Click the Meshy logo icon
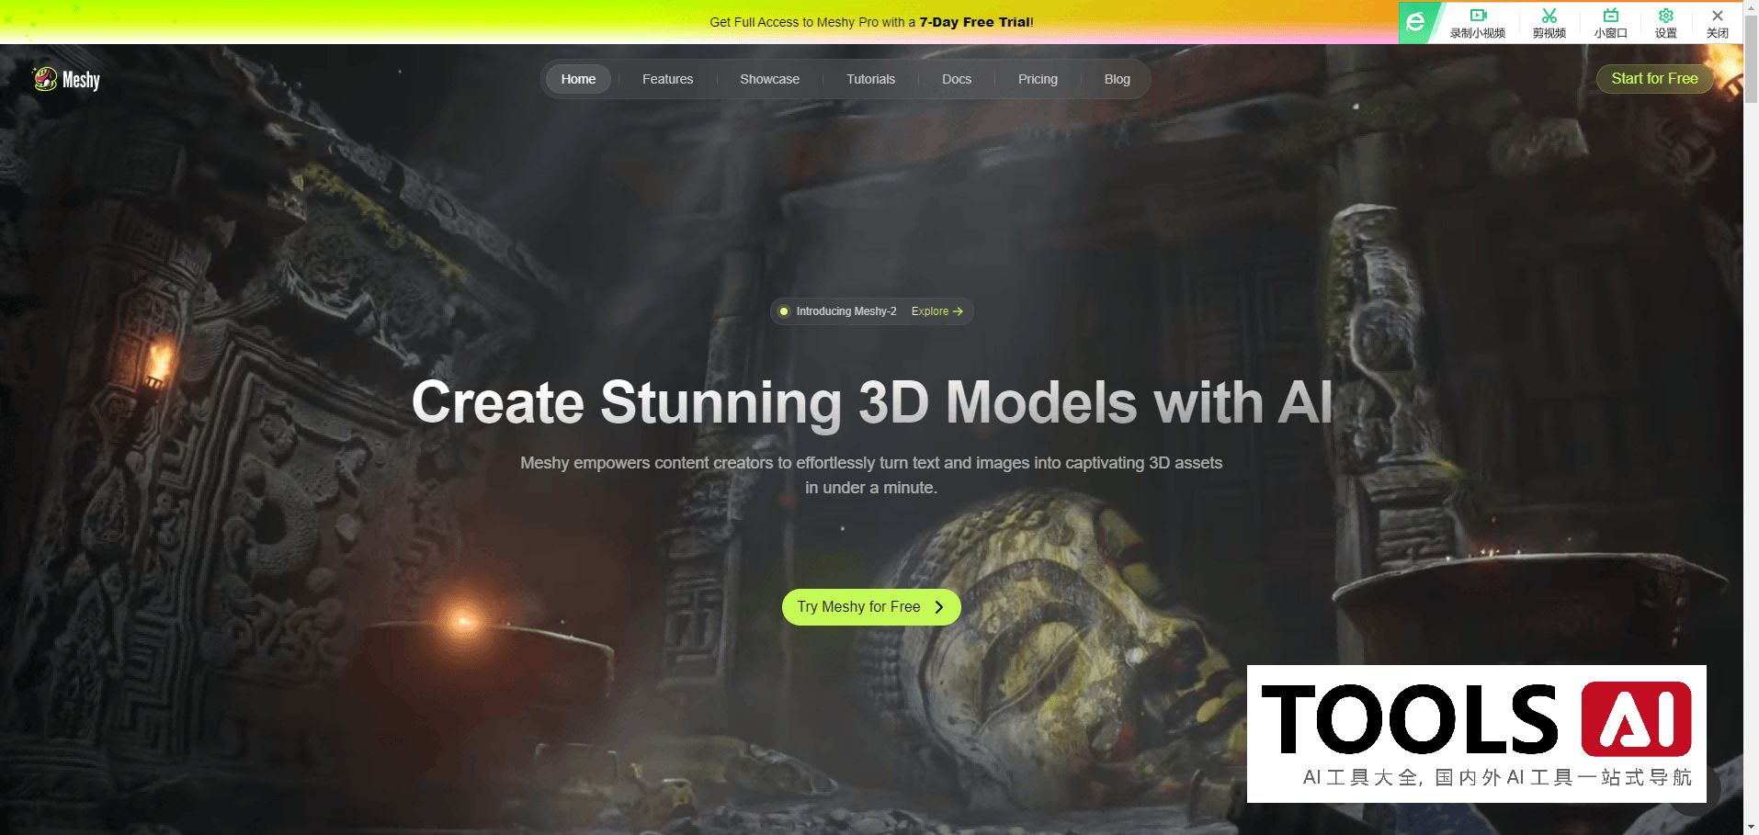The height and width of the screenshot is (835, 1759). pyautogui.click(x=45, y=79)
